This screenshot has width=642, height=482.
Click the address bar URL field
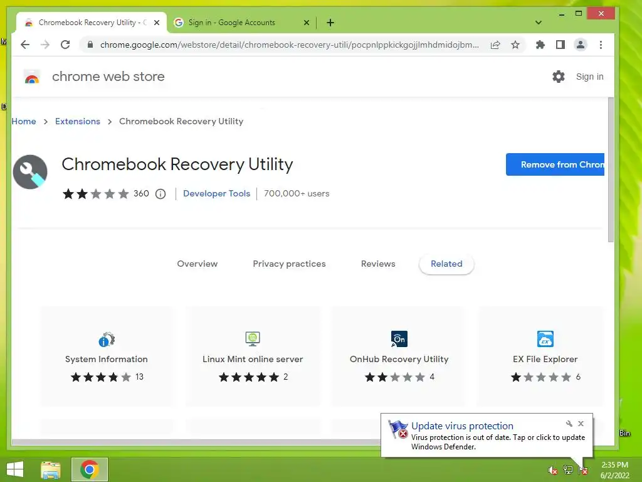(x=289, y=45)
